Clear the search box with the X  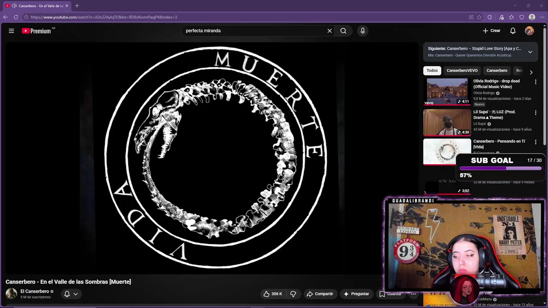coord(330,31)
